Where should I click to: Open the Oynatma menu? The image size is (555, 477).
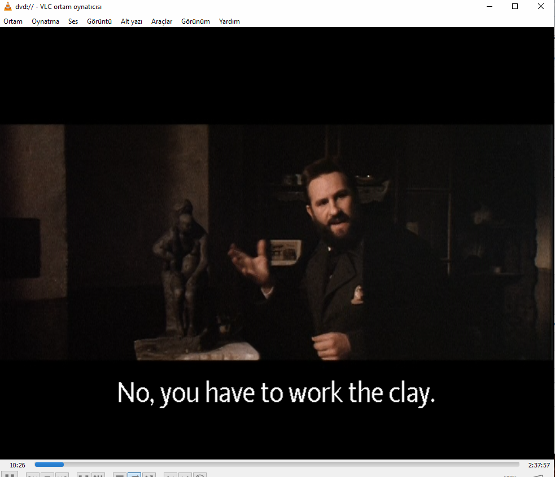pos(45,21)
